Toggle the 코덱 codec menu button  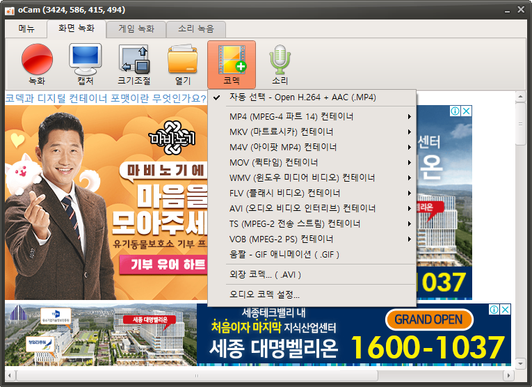click(232, 64)
